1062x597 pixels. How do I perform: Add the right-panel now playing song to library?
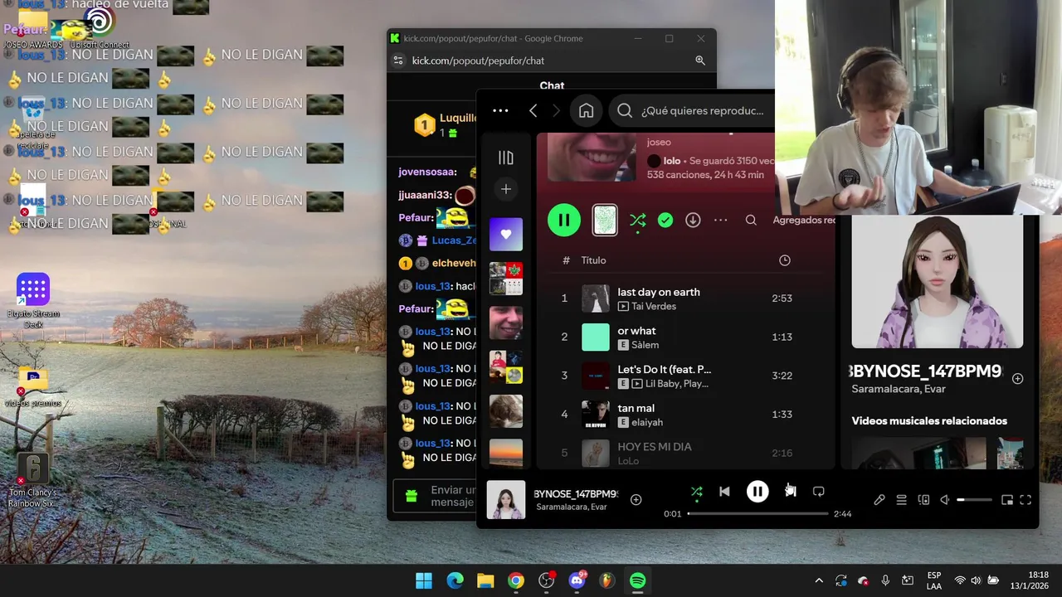pyautogui.click(x=1017, y=378)
